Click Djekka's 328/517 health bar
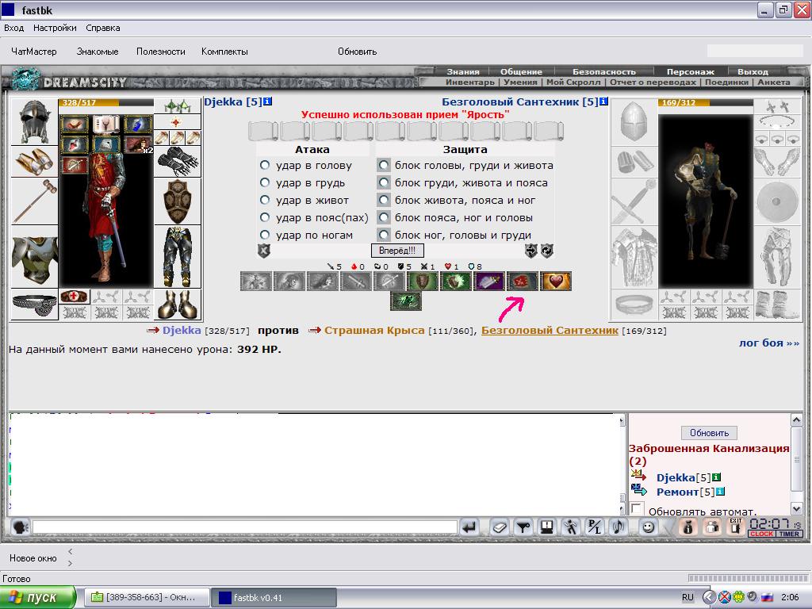 (106, 102)
